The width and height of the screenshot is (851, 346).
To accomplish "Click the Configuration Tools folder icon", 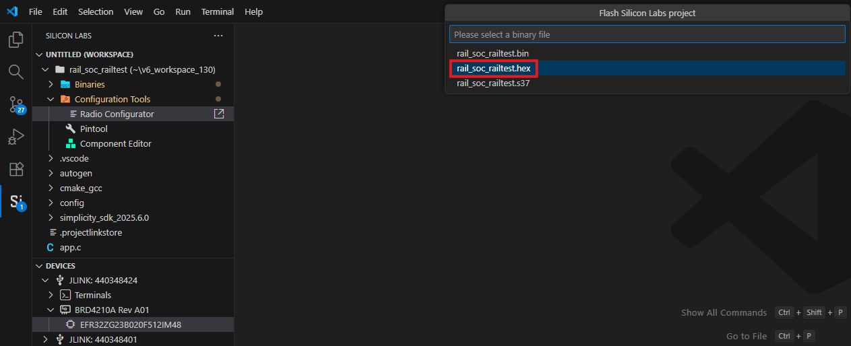I will 65,99.
